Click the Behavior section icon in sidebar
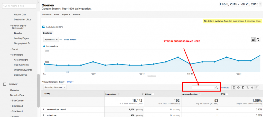The width and height of the screenshot is (263, 117). tap(5, 84)
